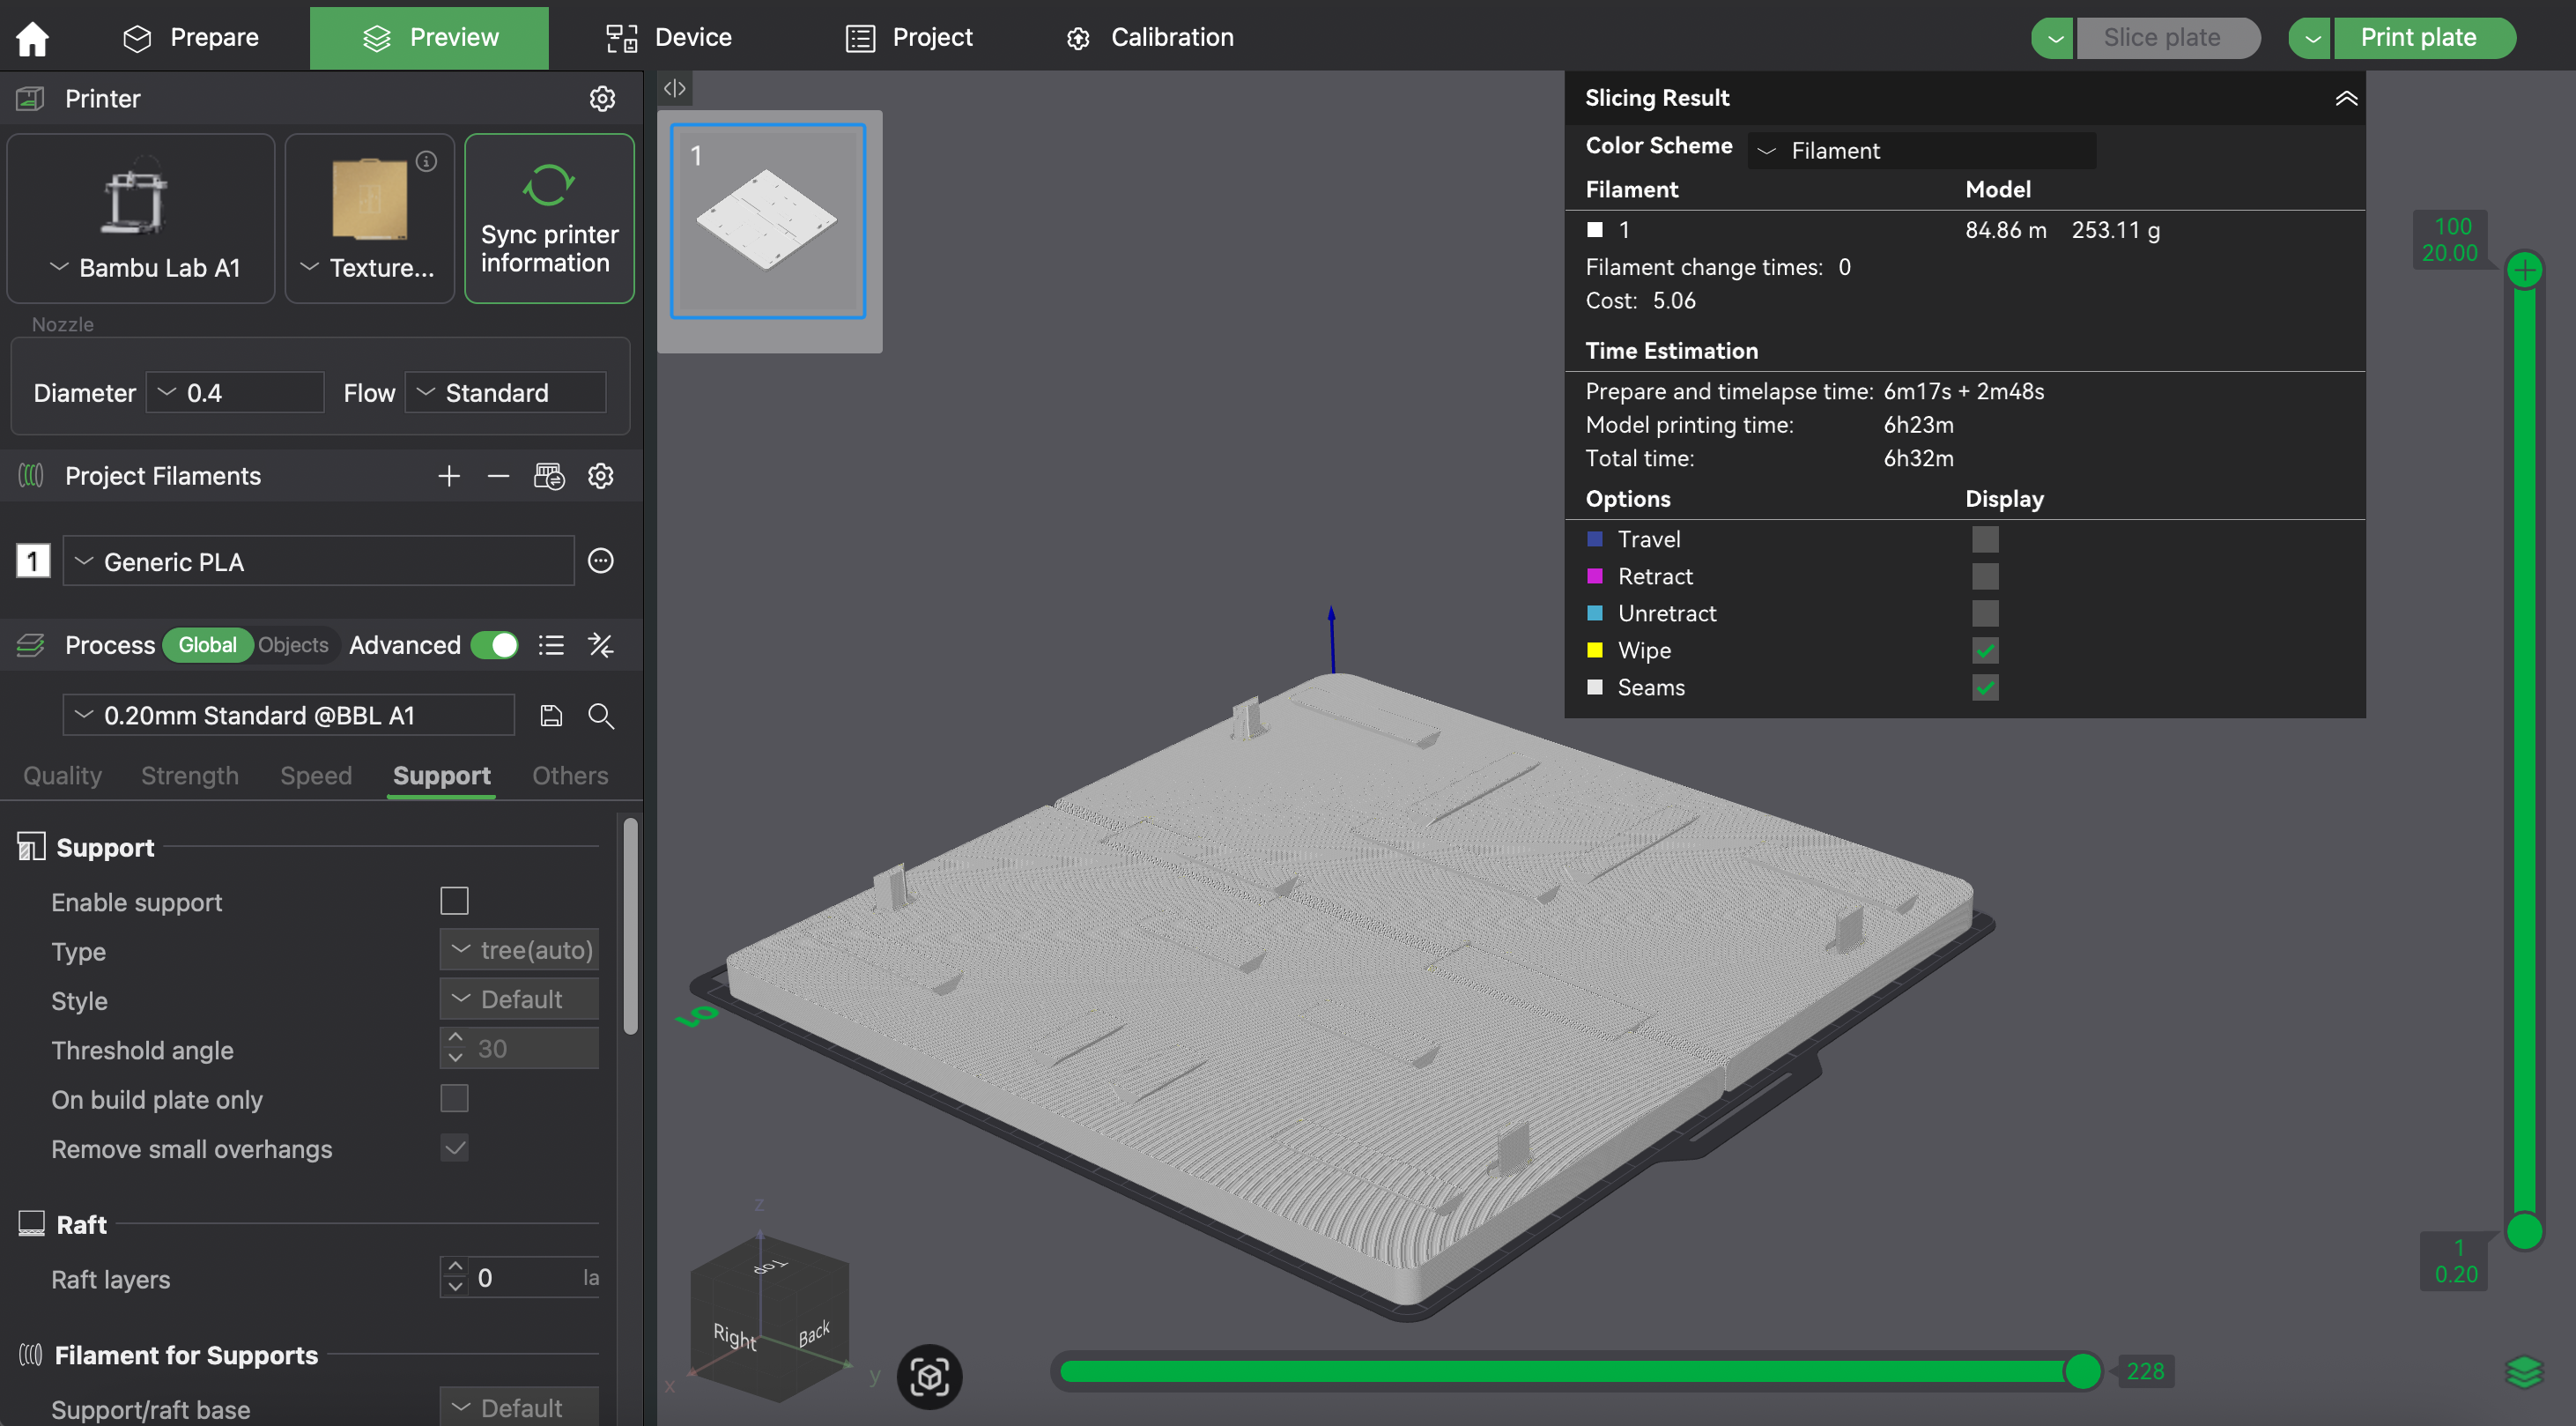Enable support checkbox
This screenshot has height=1426, width=2576.
click(x=454, y=902)
